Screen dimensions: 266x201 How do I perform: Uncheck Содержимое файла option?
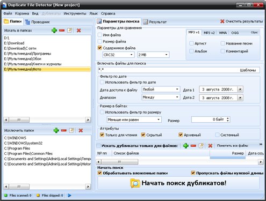[x=100, y=48]
